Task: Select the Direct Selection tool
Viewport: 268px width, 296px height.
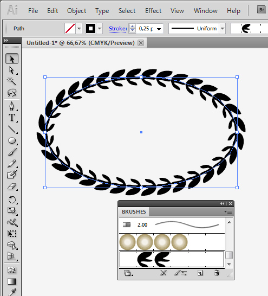Action: (x=11, y=70)
